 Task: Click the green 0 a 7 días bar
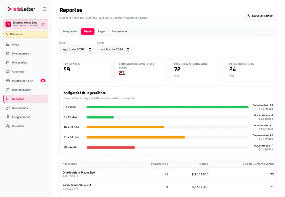click(x=167, y=107)
